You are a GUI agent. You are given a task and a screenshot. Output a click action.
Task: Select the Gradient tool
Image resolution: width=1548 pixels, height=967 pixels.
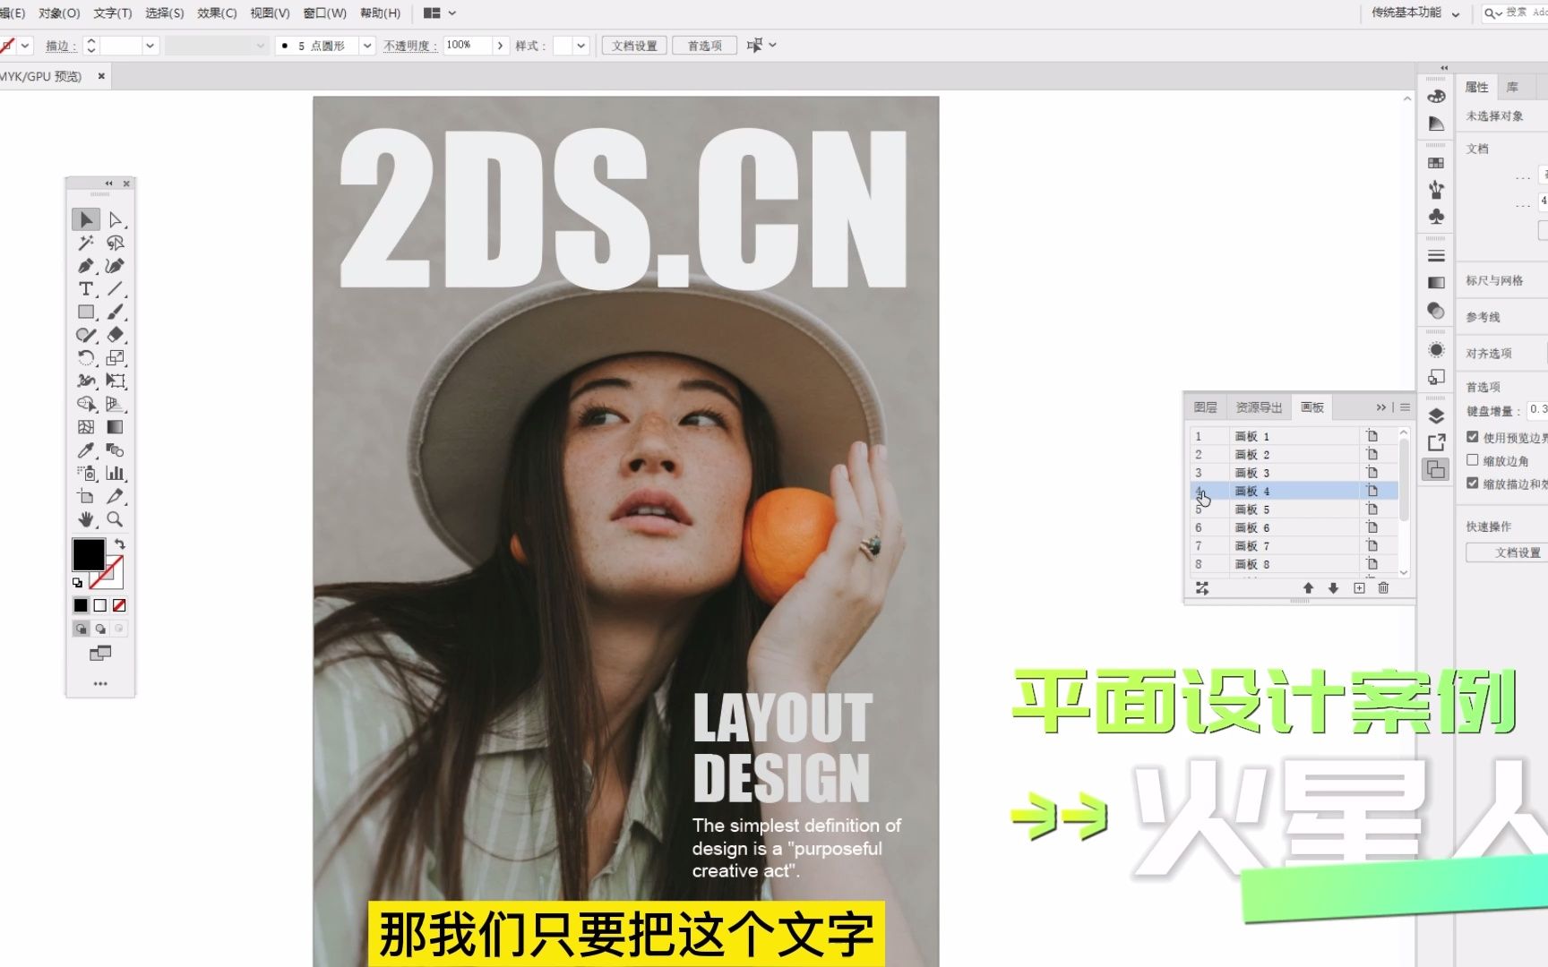116,427
